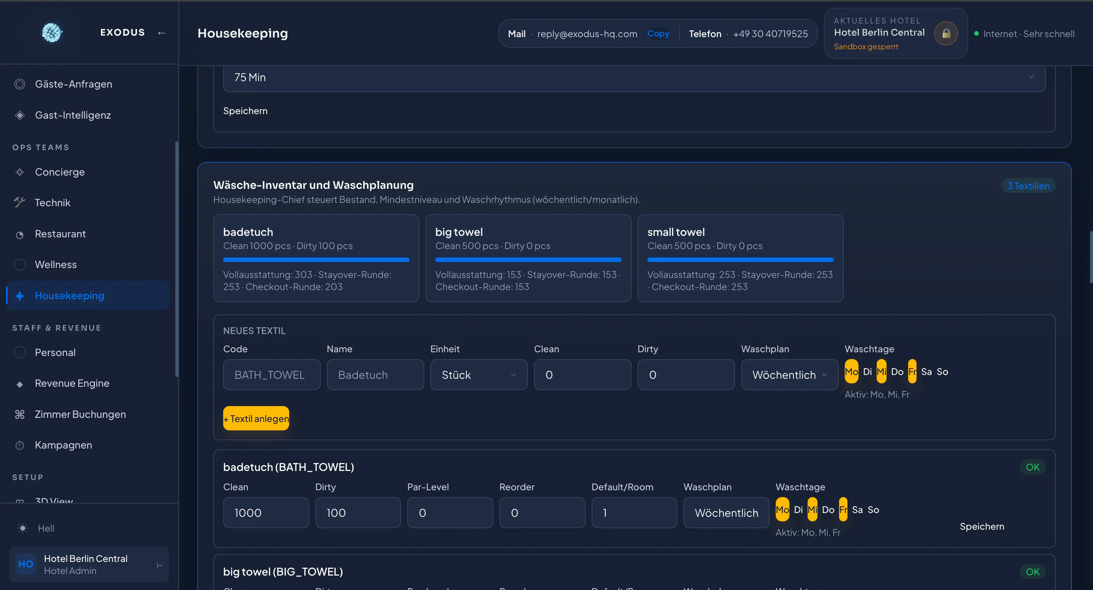Toggle So wash day for badetuch
The height and width of the screenshot is (590, 1093).
click(873, 510)
